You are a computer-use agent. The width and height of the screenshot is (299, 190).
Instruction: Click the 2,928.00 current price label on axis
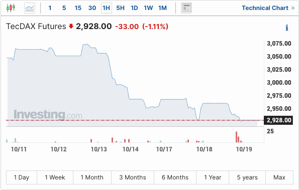tap(278, 120)
